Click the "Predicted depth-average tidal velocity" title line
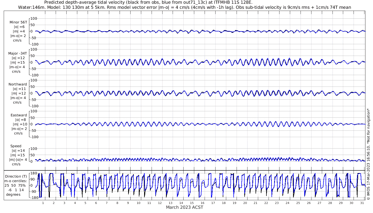This screenshot has height=213, width=373. [148, 2]
